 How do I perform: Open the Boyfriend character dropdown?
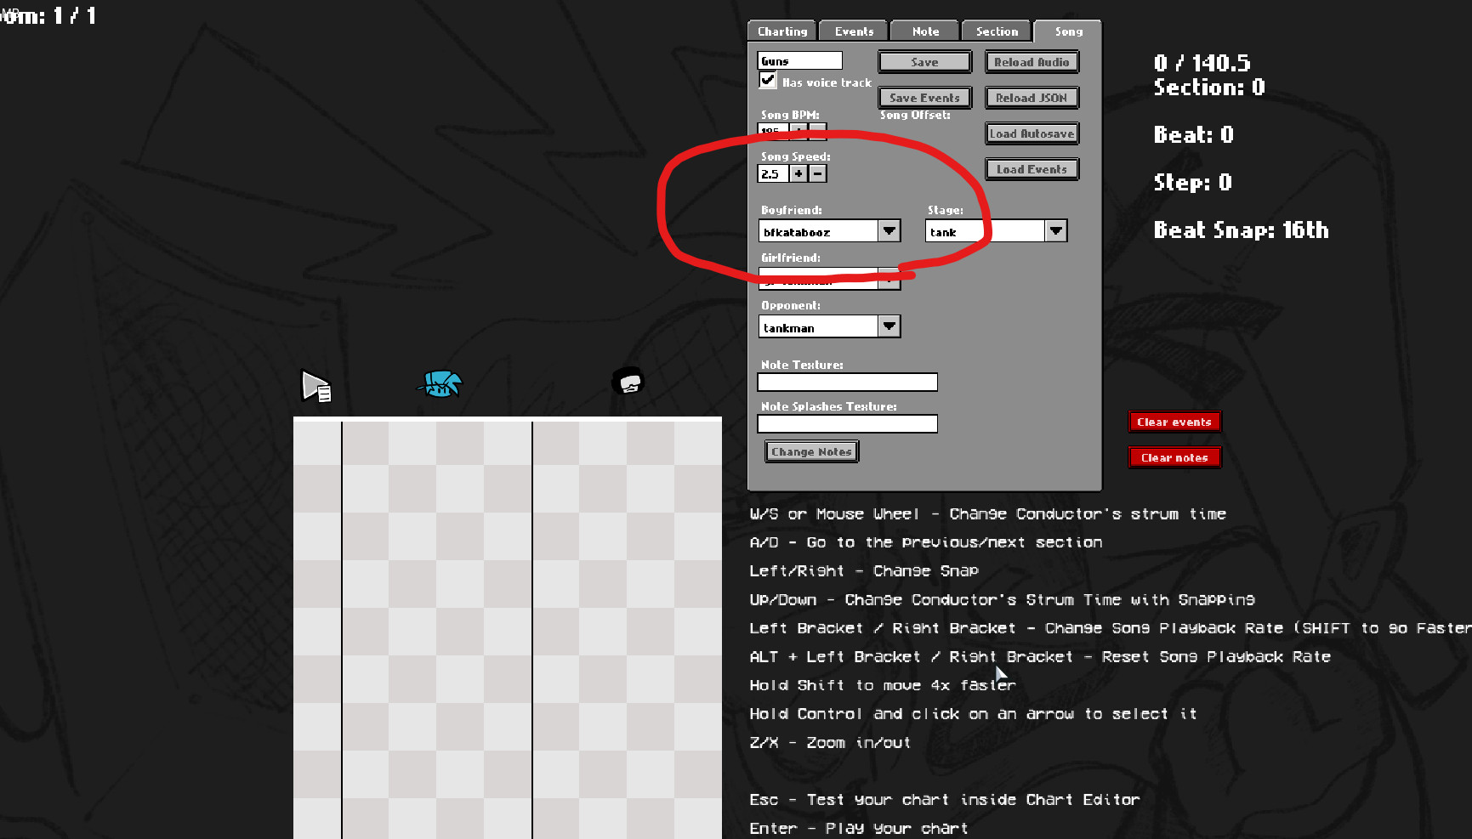click(889, 230)
